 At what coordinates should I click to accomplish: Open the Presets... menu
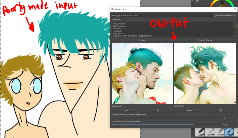pos(142,40)
